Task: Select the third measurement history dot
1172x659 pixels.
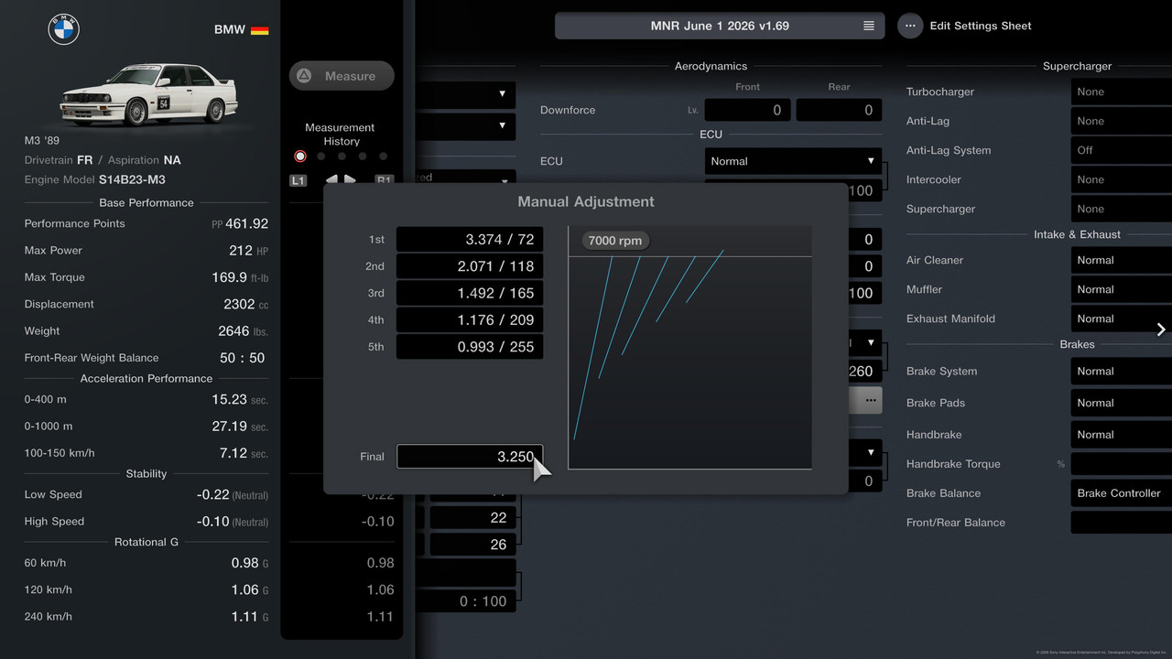Action: pyautogui.click(x=342, y=157)
